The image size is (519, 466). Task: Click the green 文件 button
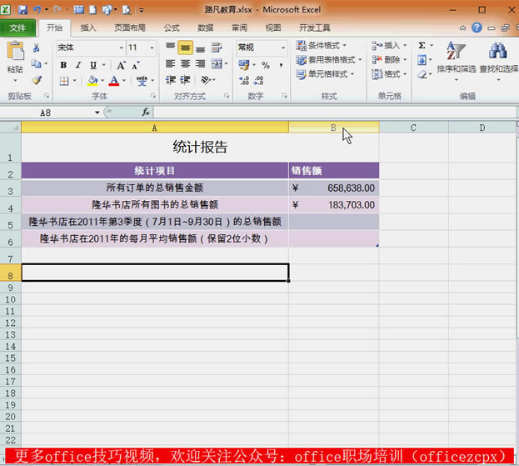pos(17,28)
